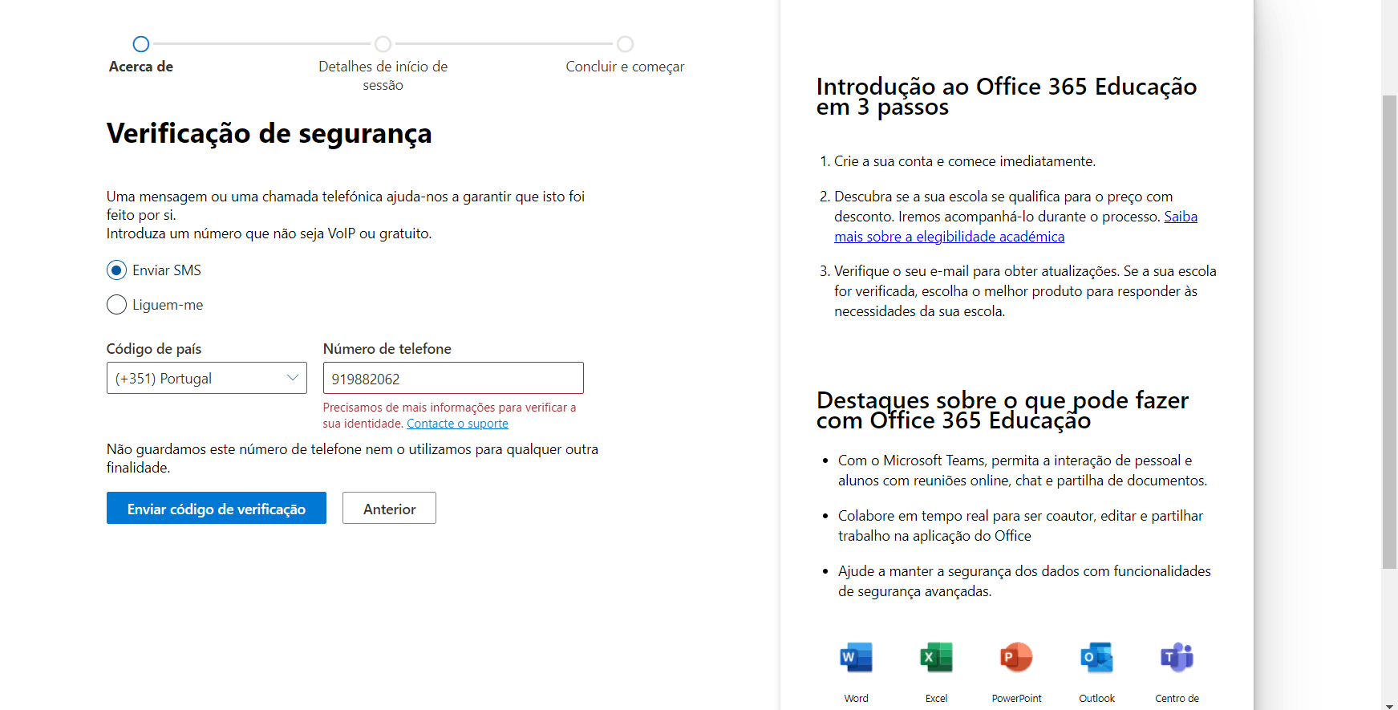Image resolution: width=1398 pixels, height=710 pixels.
Task: Click the Anterior button
Action: [x=389, y=508]
